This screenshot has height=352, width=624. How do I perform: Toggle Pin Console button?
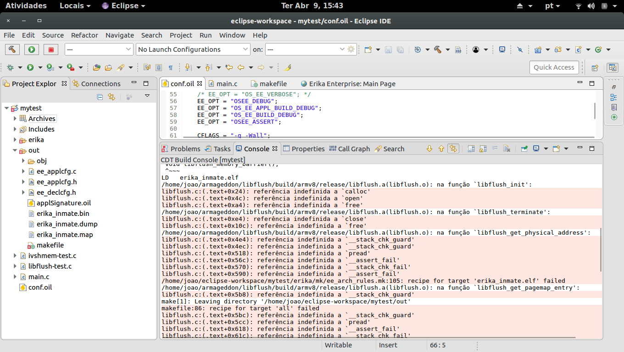(x=524, y=148)
